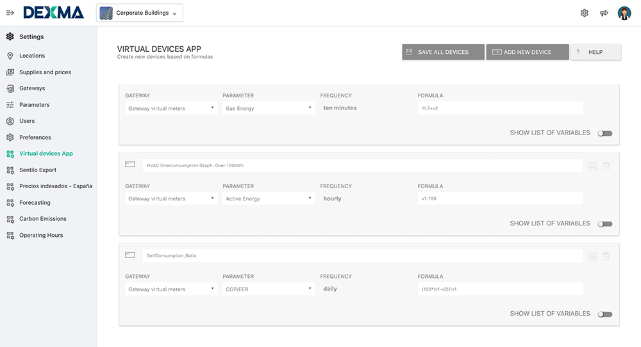This screenshot has height=347, width=641.
Task: Open Gateway dropdown of the HVAC Overconsumption device
Action: (171, 199)
